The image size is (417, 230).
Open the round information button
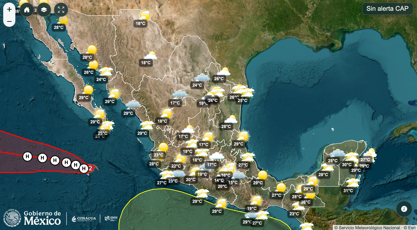point(404,209)
